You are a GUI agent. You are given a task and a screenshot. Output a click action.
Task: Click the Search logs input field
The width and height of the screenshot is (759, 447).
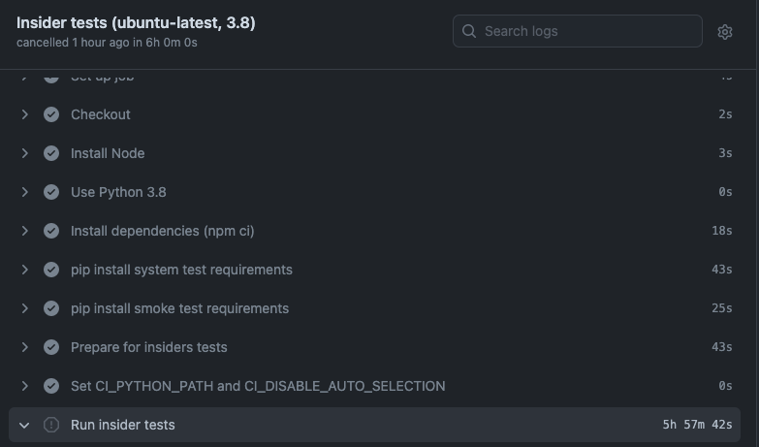coord(587,31)
